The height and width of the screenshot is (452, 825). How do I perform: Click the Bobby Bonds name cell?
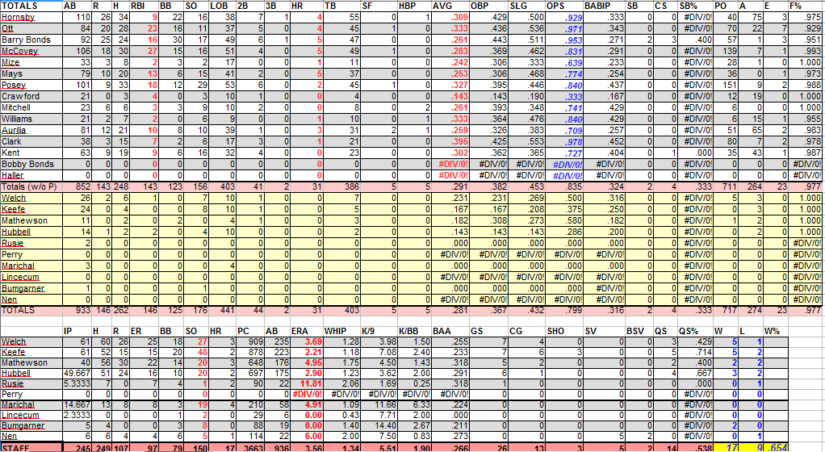(x=31, y=164)
